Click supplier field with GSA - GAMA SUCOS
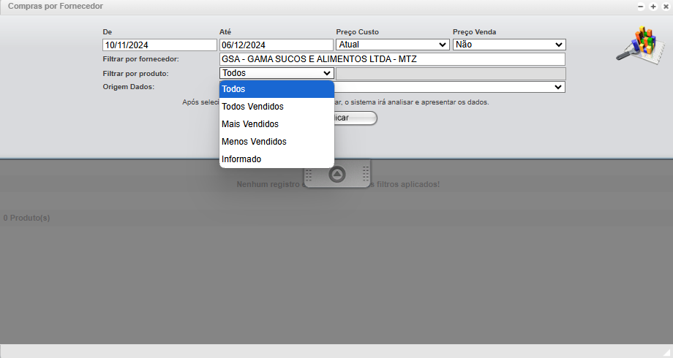Screen dimensions: 673x358 coord(392,59)
